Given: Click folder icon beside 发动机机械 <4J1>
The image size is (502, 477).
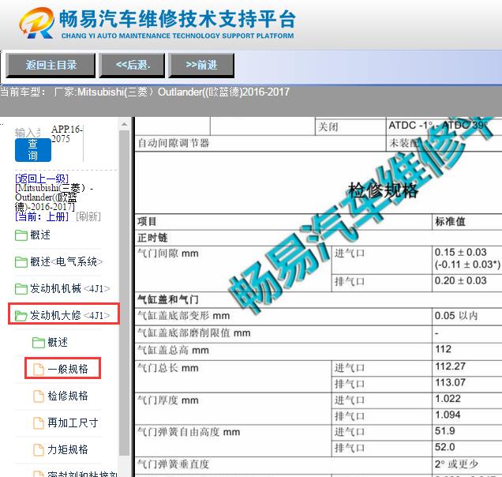Looking at the screenshot, I should 21,288.
